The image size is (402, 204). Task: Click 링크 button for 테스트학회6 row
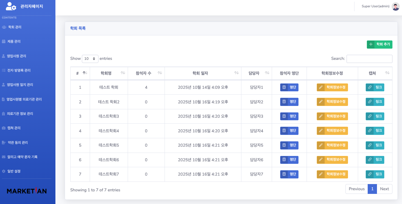(x=375, y=160)
